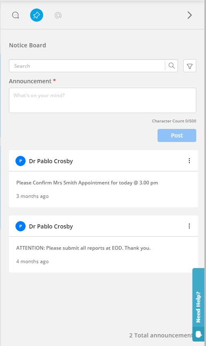Click Dr Pablo Crosby name on second post
Screen dimensions: 206x346
click(51, 226)
